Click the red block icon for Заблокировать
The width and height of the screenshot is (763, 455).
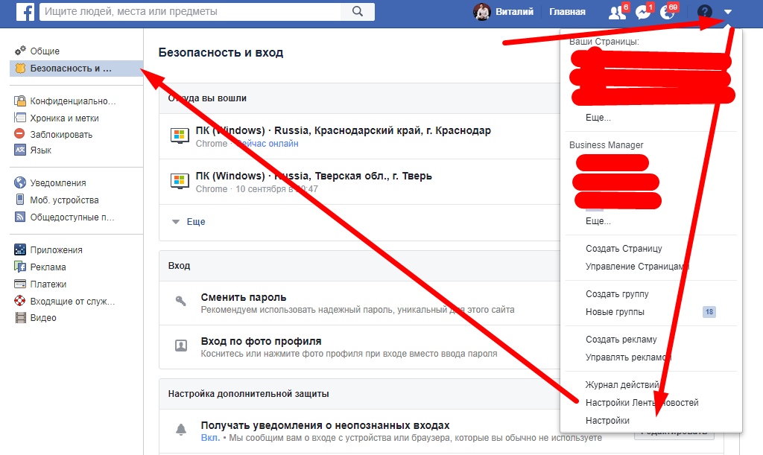19,133
